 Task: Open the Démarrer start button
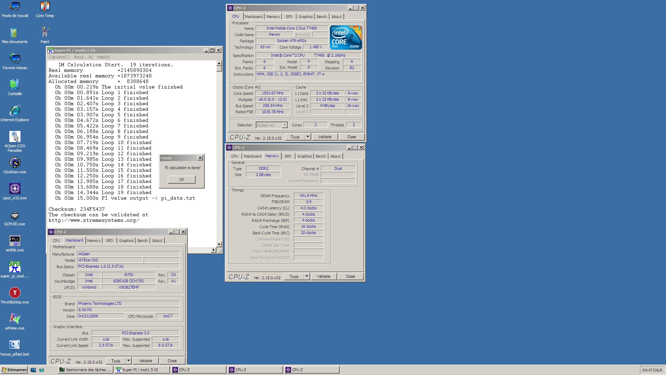(x=14, y=370)
